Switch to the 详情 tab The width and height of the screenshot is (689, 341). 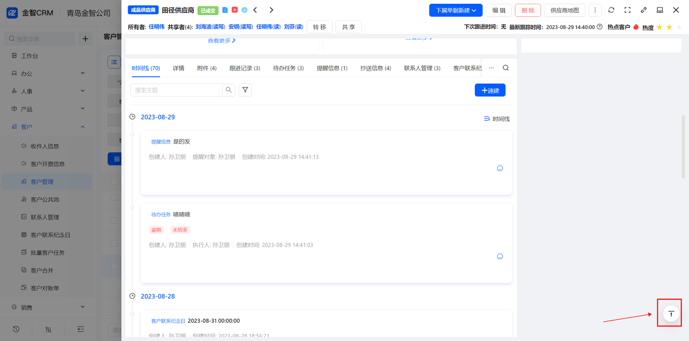pyautogui.click(x=178, y=68)
